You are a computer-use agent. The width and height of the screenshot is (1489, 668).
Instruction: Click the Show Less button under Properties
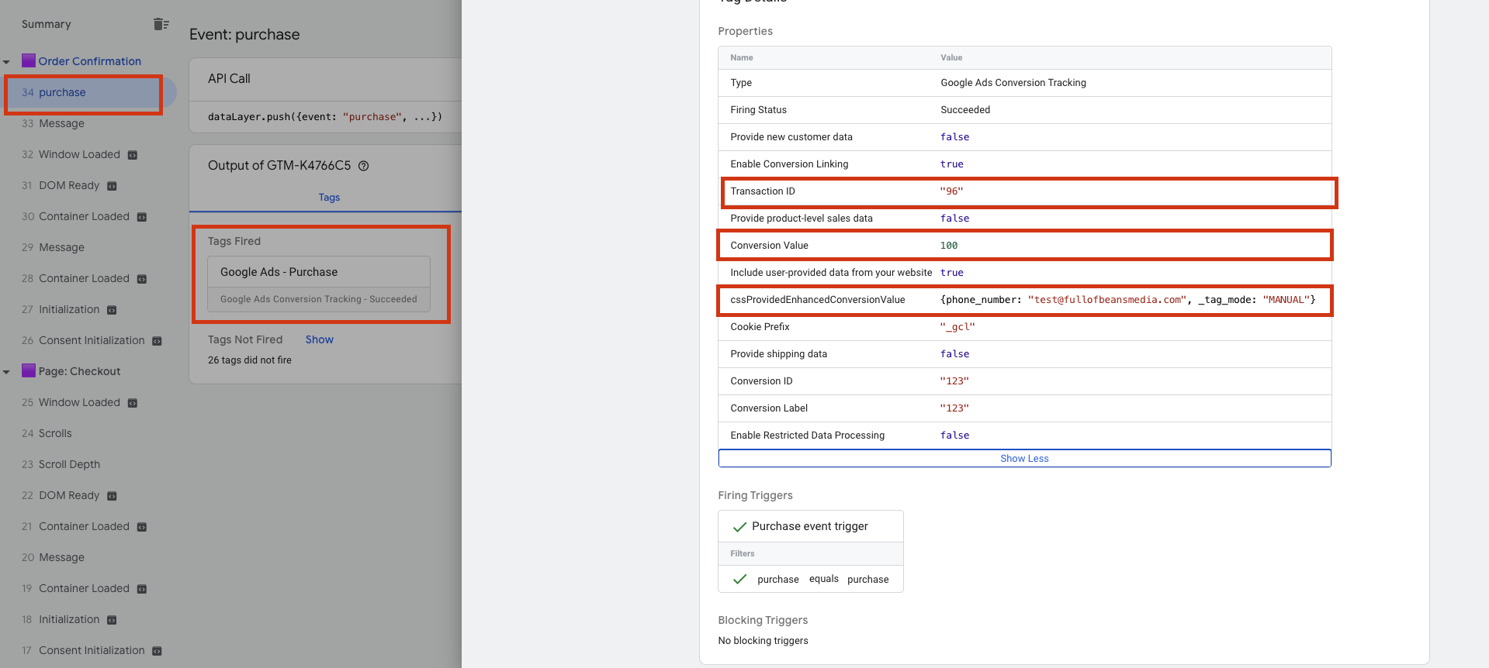point(1024,458)
